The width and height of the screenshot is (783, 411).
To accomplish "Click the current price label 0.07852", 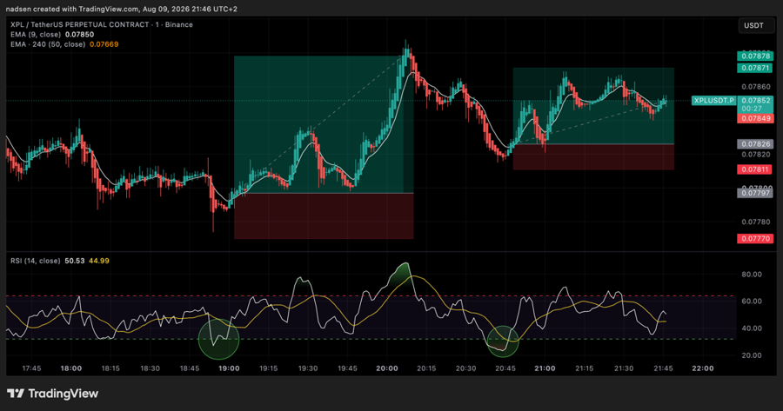I will [x=755, y=101].
